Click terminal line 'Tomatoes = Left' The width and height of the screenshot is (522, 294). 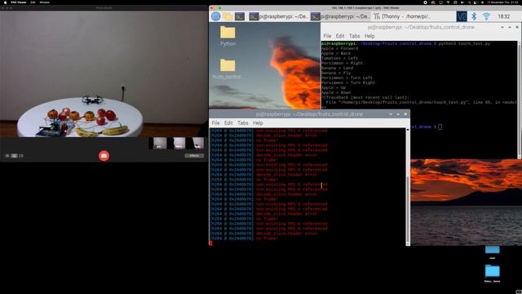339,58
